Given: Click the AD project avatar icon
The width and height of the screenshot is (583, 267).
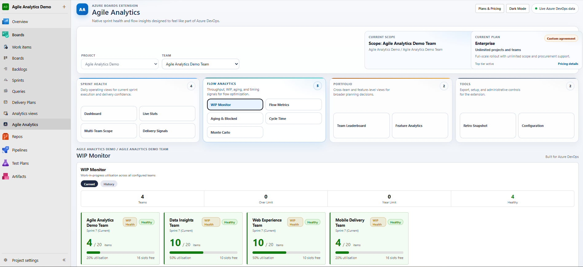Looking at the screenshot, I should tap(6, 7).
